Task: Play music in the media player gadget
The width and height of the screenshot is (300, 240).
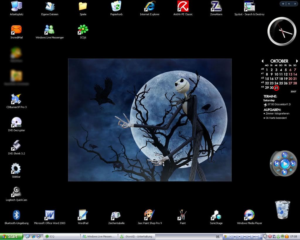Action: click(x=285, y=164)
